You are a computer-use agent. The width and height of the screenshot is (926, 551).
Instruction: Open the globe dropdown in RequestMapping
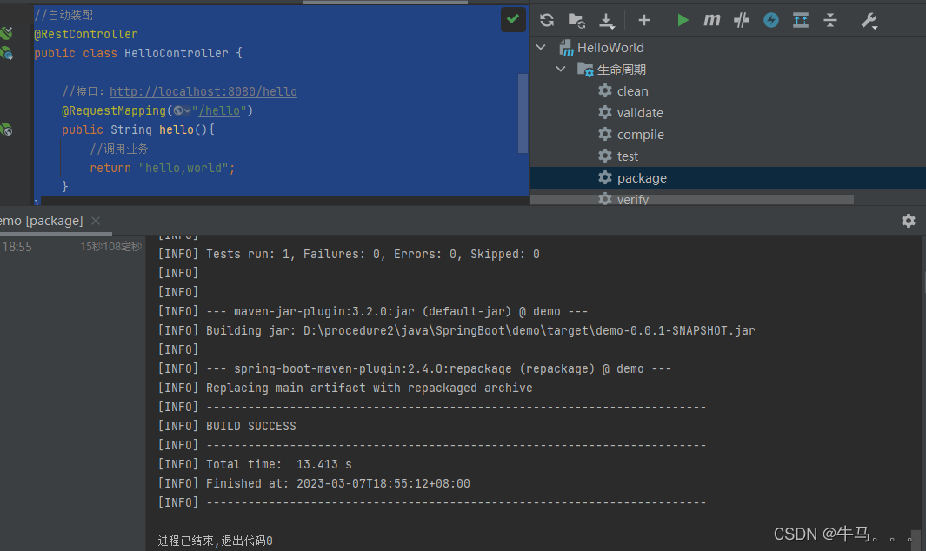coord(183,110)
